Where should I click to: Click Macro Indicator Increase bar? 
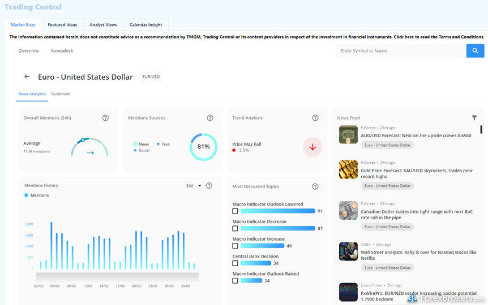click(x=262, y=246)
